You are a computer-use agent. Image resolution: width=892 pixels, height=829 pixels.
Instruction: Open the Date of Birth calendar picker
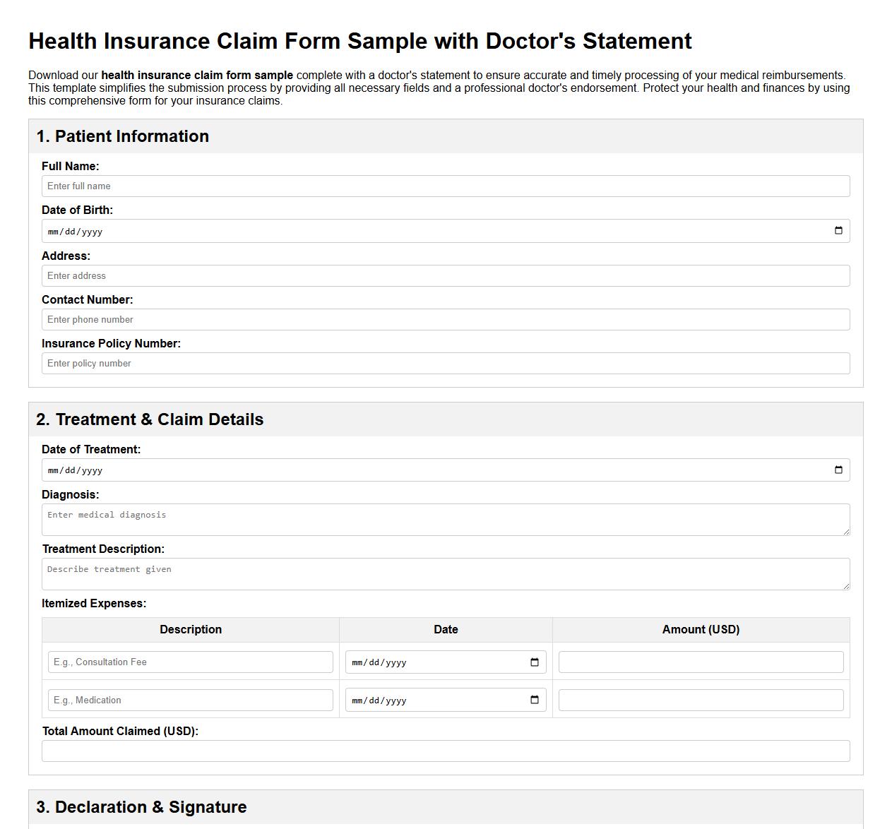838,229
